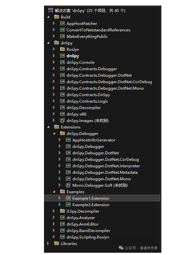Viewport: 195px width, 255px height.
Task: Click the C# icon beside dnSpy.Scripting.Roslyn
Action: click(x=62, y=237)
